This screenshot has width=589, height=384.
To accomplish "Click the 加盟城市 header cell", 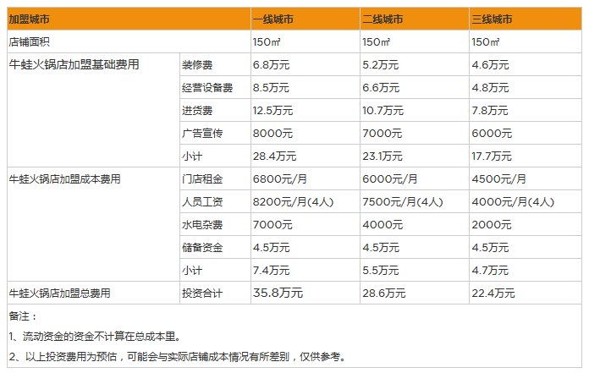I will coord(30,19).
